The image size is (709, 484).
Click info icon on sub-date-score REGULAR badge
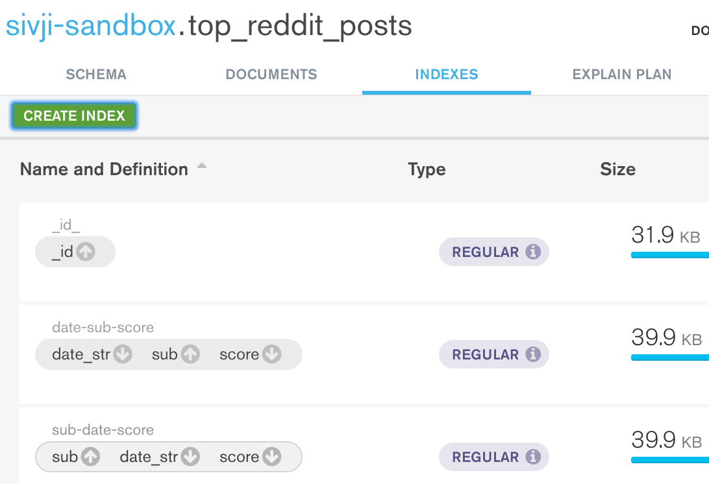tap(533, 457)
